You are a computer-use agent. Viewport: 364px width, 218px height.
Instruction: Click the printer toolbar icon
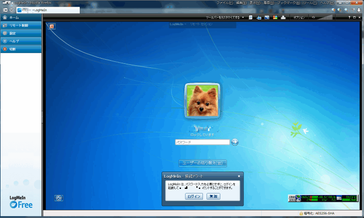pyautogui.click(x=283, y=17)
